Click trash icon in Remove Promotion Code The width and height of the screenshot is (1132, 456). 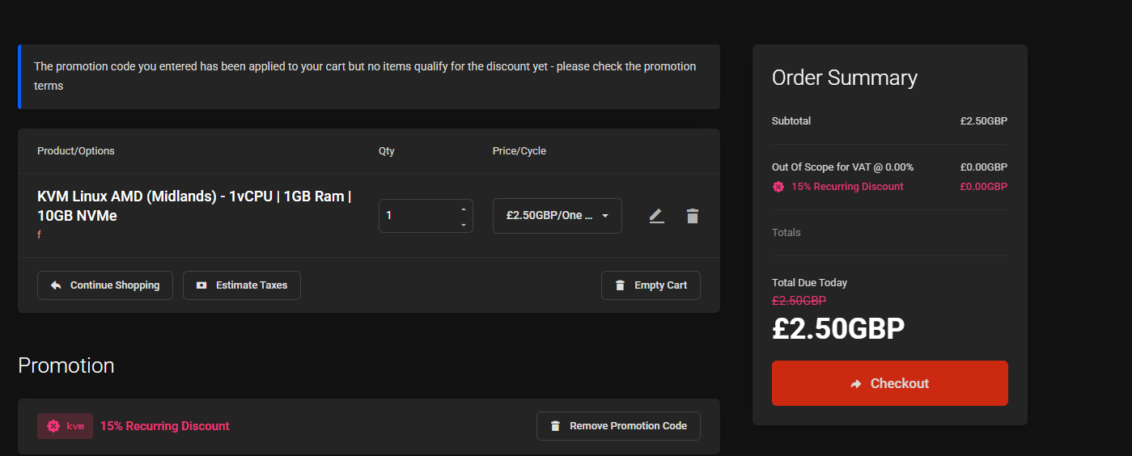coord(555,426)
